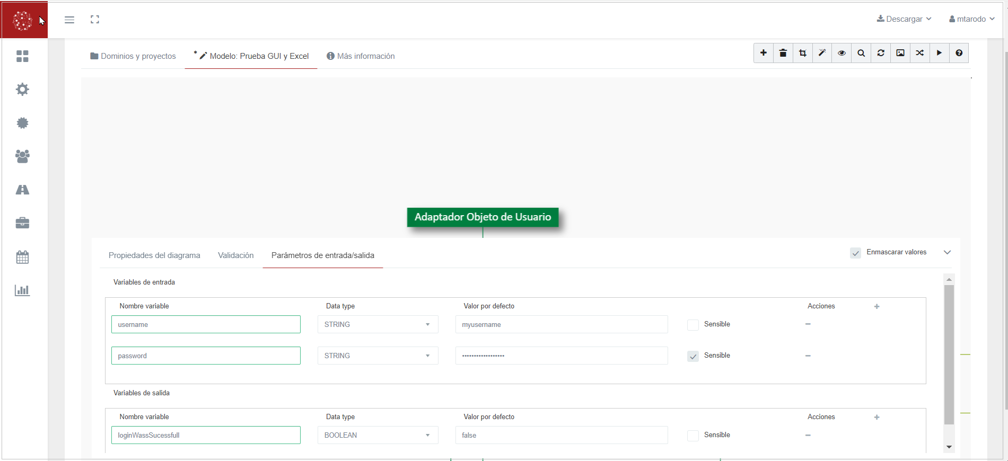Expand the Descargar dropdown menu

[904, 19]
